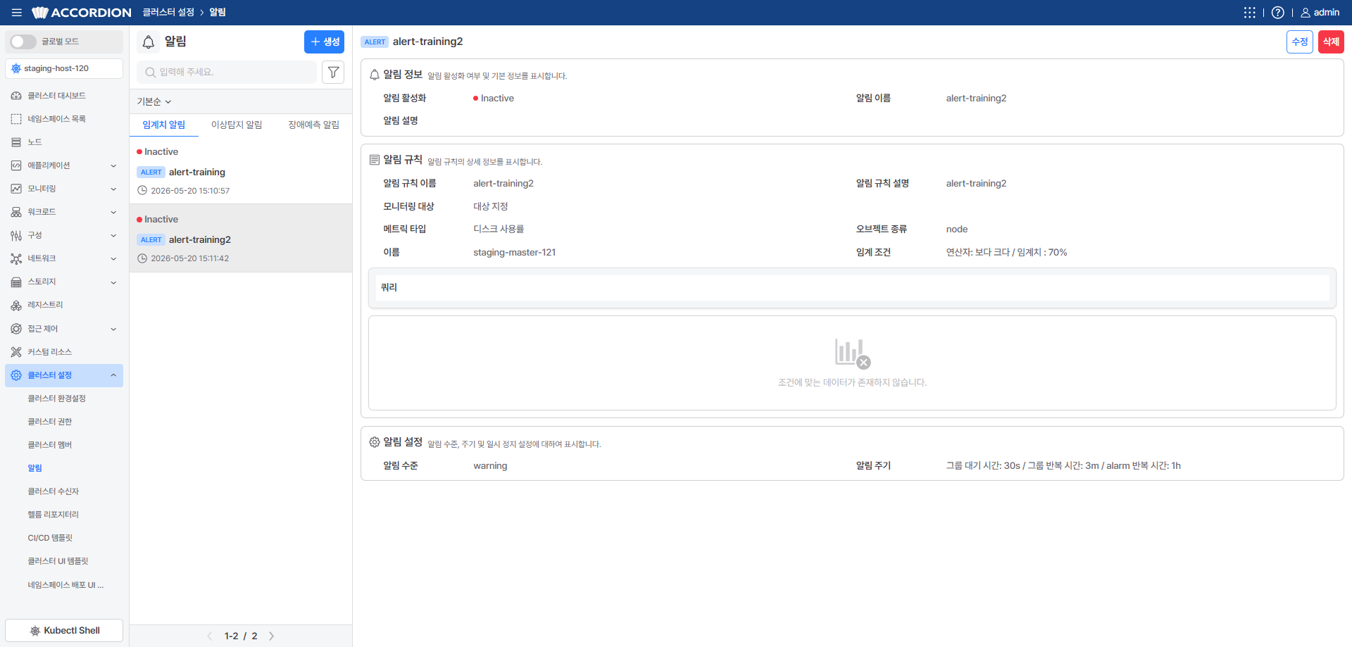The height and width of the screenshot is (647, 1352).
Task: Click the Accordion logo
Action: pos(82,13)
